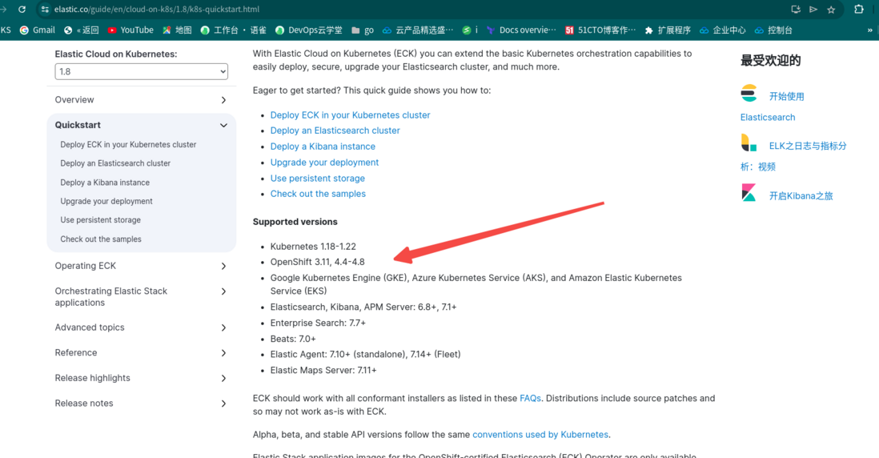879x458 pixels.
Task: Show more bookmarks with the overflow chevron
Action: pyautogui.click(x=870, y=30)
